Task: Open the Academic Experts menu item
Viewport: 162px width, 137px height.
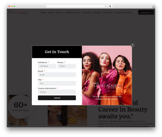Action: pos(123,12)
